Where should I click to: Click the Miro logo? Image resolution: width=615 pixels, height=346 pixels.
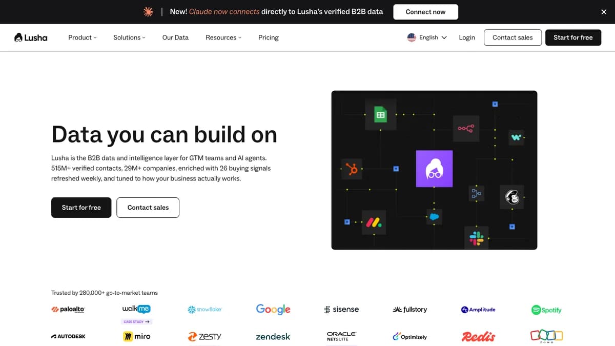click(x=136, y=337)
